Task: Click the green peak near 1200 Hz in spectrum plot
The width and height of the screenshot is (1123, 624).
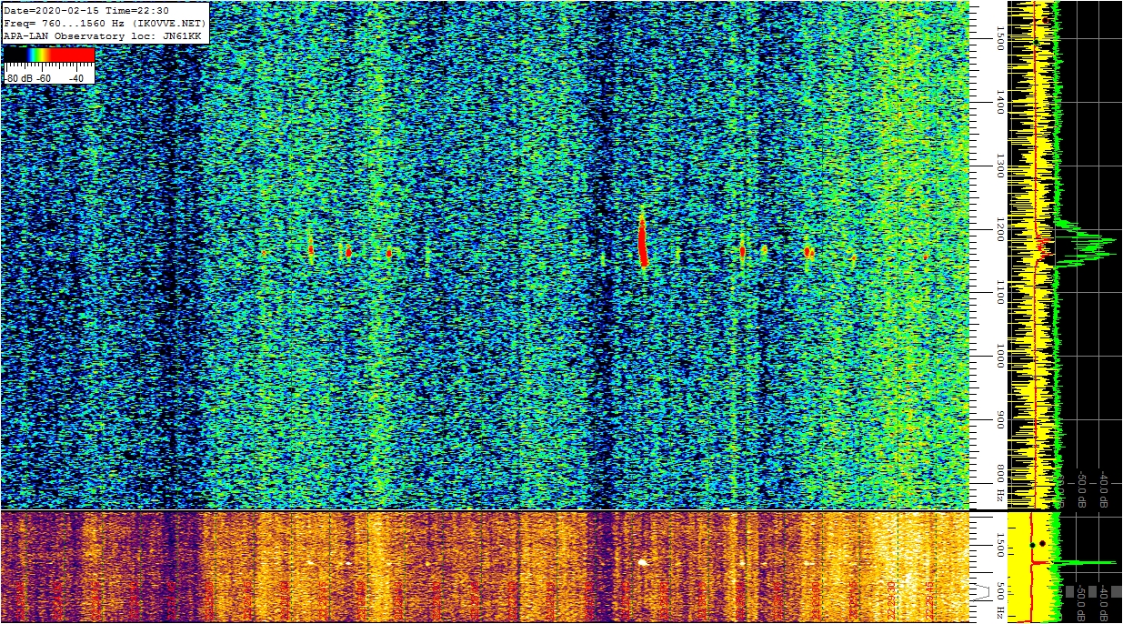Action: 1086,245
